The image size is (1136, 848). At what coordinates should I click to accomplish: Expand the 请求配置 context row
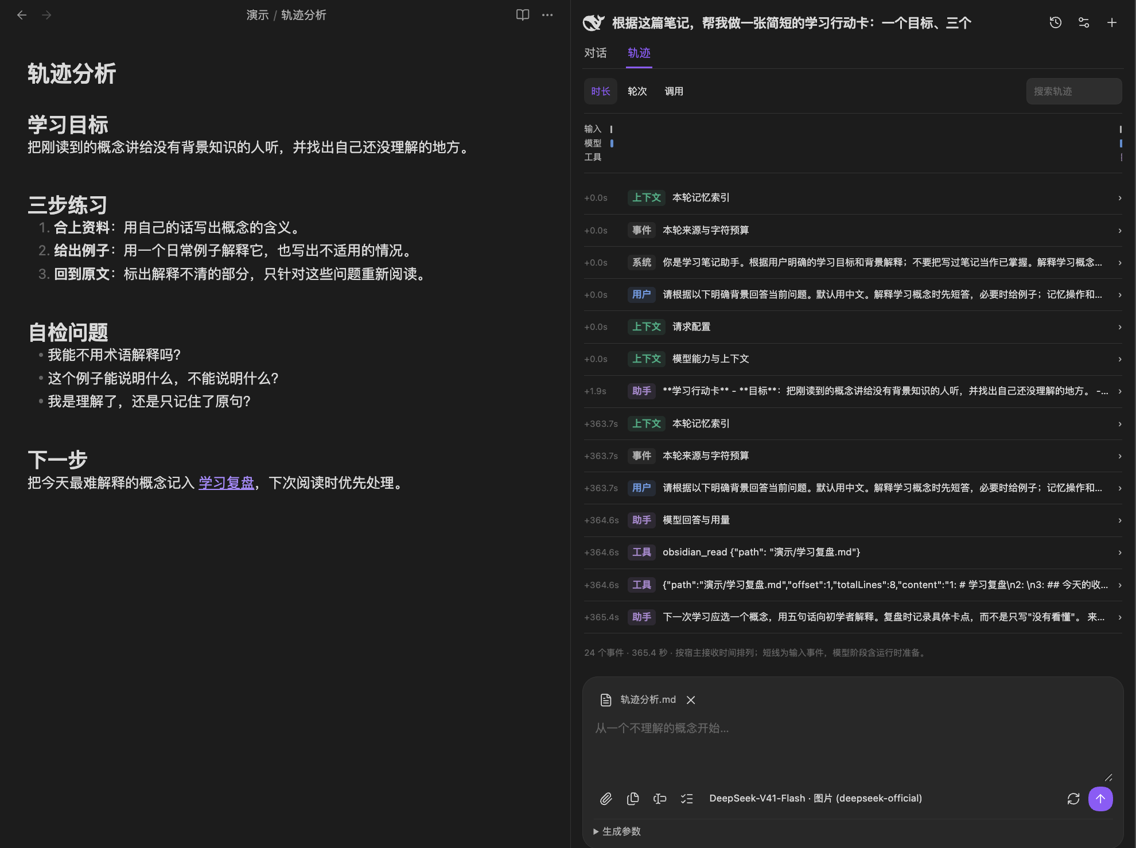pyautogui.click(x=853, y=326)
